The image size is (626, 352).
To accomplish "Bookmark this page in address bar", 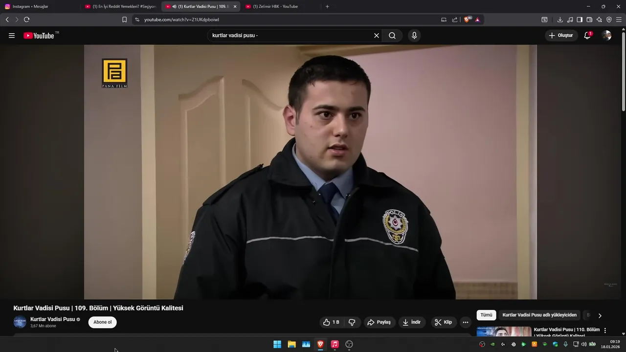I will 124,20.
